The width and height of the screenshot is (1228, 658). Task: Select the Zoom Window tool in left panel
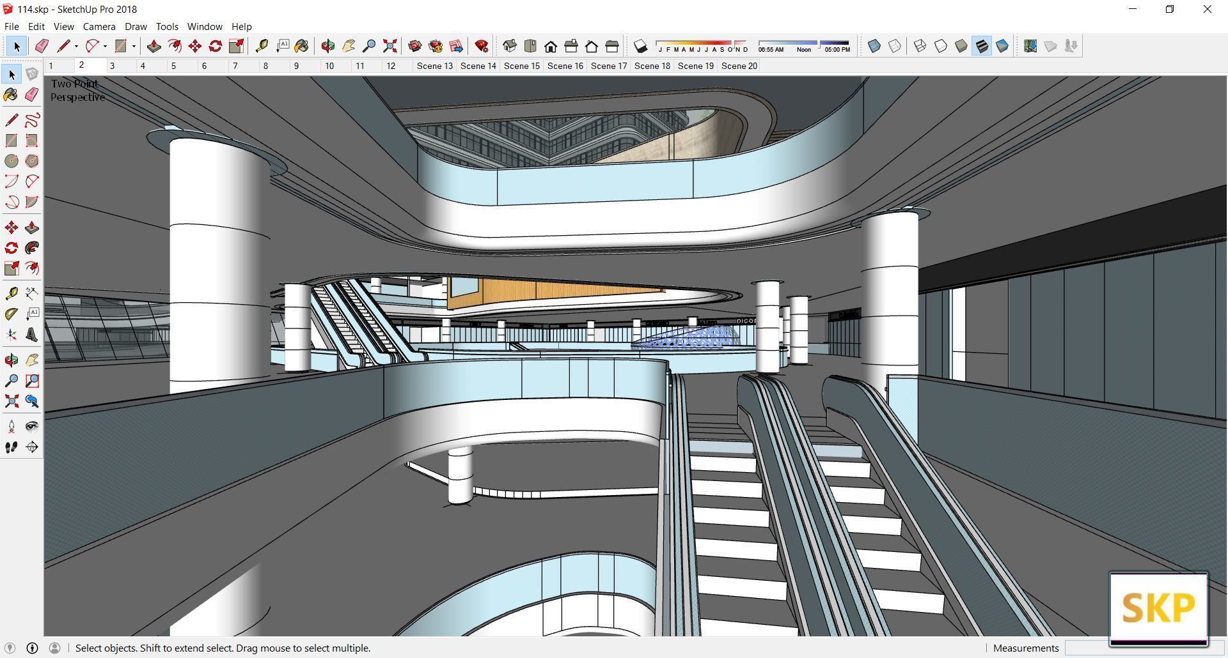click(32, 381)
